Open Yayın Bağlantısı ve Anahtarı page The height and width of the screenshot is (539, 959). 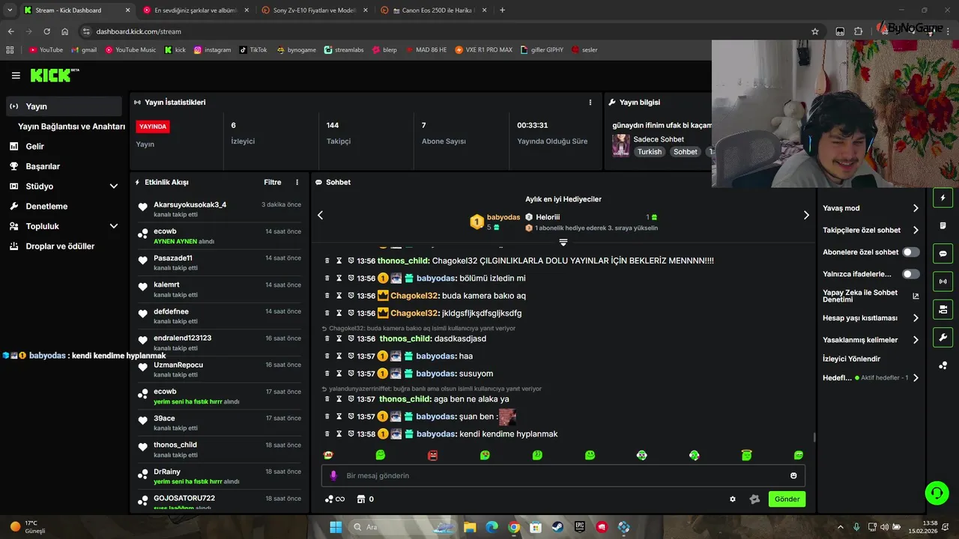tap(71, 127)
